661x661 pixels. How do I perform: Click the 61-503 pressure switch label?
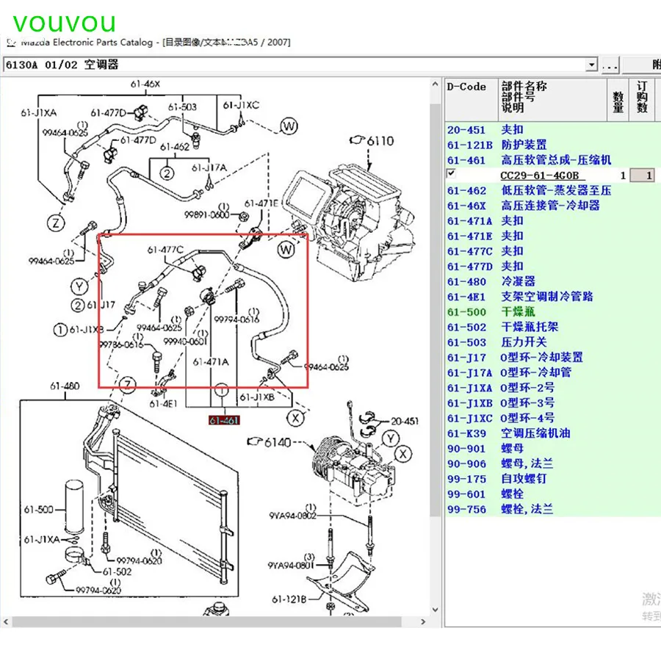click(x=183, y=106)
